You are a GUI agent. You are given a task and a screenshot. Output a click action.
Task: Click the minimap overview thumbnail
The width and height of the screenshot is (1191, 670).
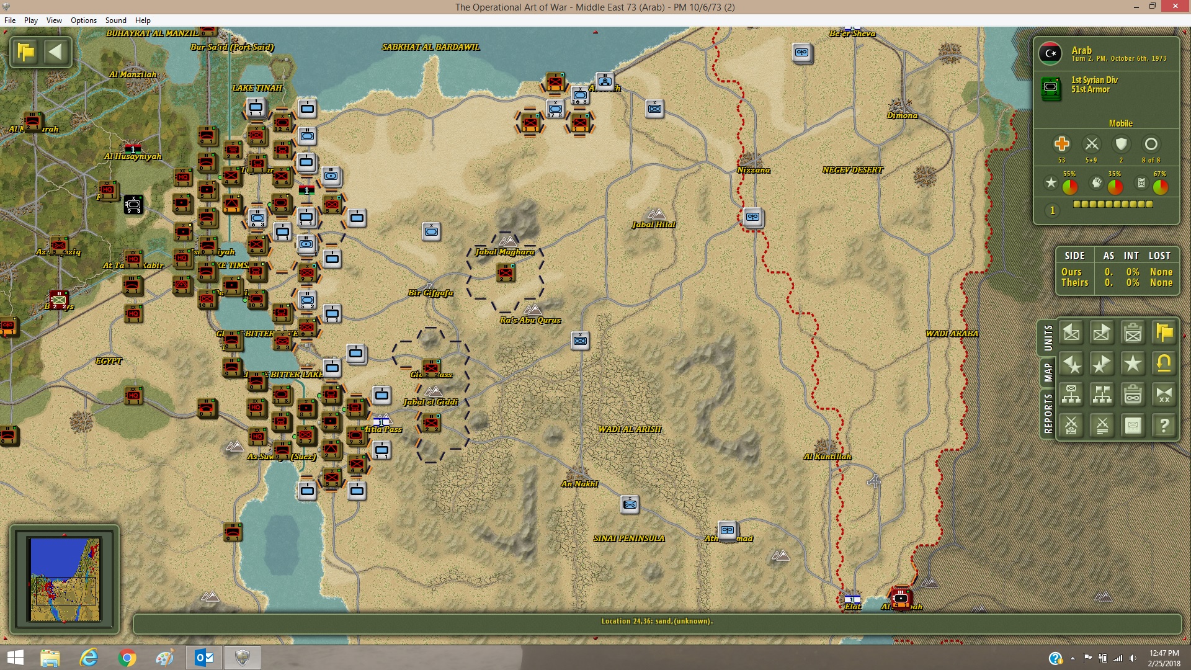click(65, 579)
